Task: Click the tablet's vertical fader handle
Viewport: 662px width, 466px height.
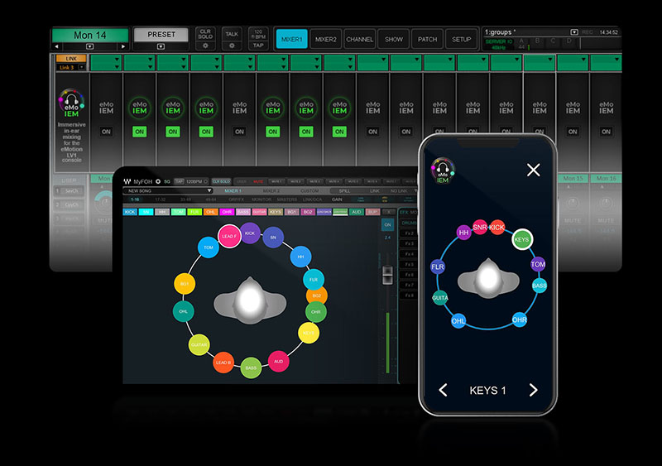Action: point(387,275)
